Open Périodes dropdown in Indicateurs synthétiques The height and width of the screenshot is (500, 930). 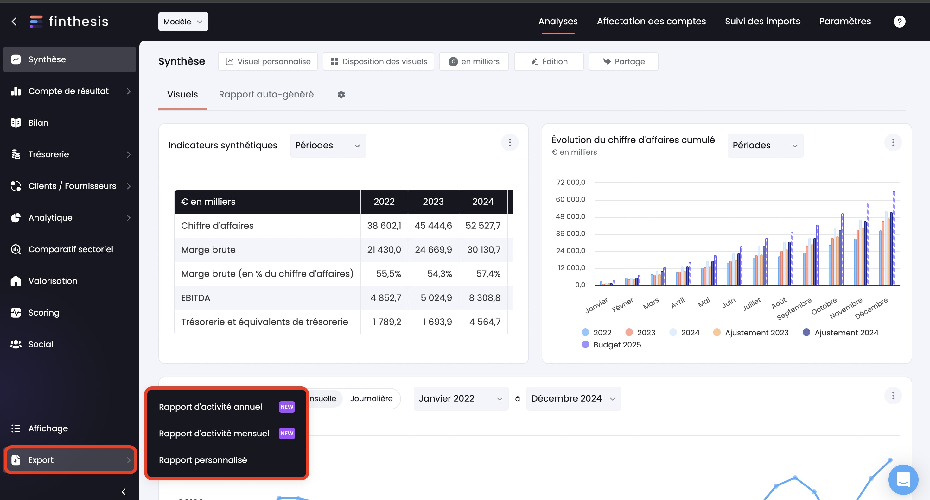click(328, 145)
